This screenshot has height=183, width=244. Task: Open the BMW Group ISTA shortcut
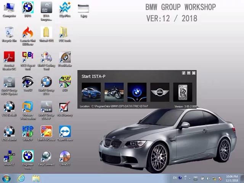(46, 85)
